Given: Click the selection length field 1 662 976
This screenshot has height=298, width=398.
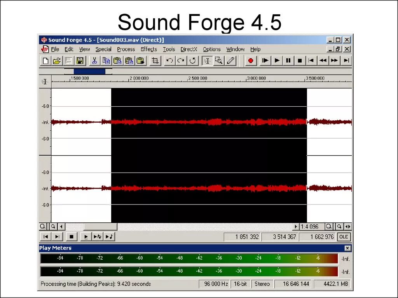Looking at the screenshot, I should (318, 237).
